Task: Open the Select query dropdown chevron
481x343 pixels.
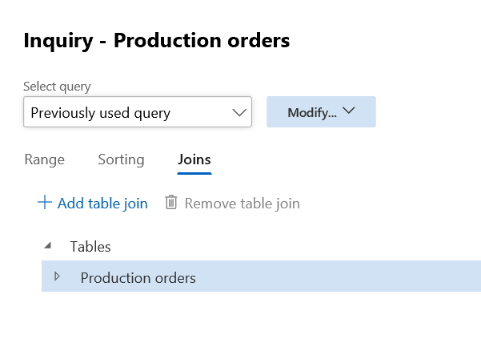Action: click(238, 113)
